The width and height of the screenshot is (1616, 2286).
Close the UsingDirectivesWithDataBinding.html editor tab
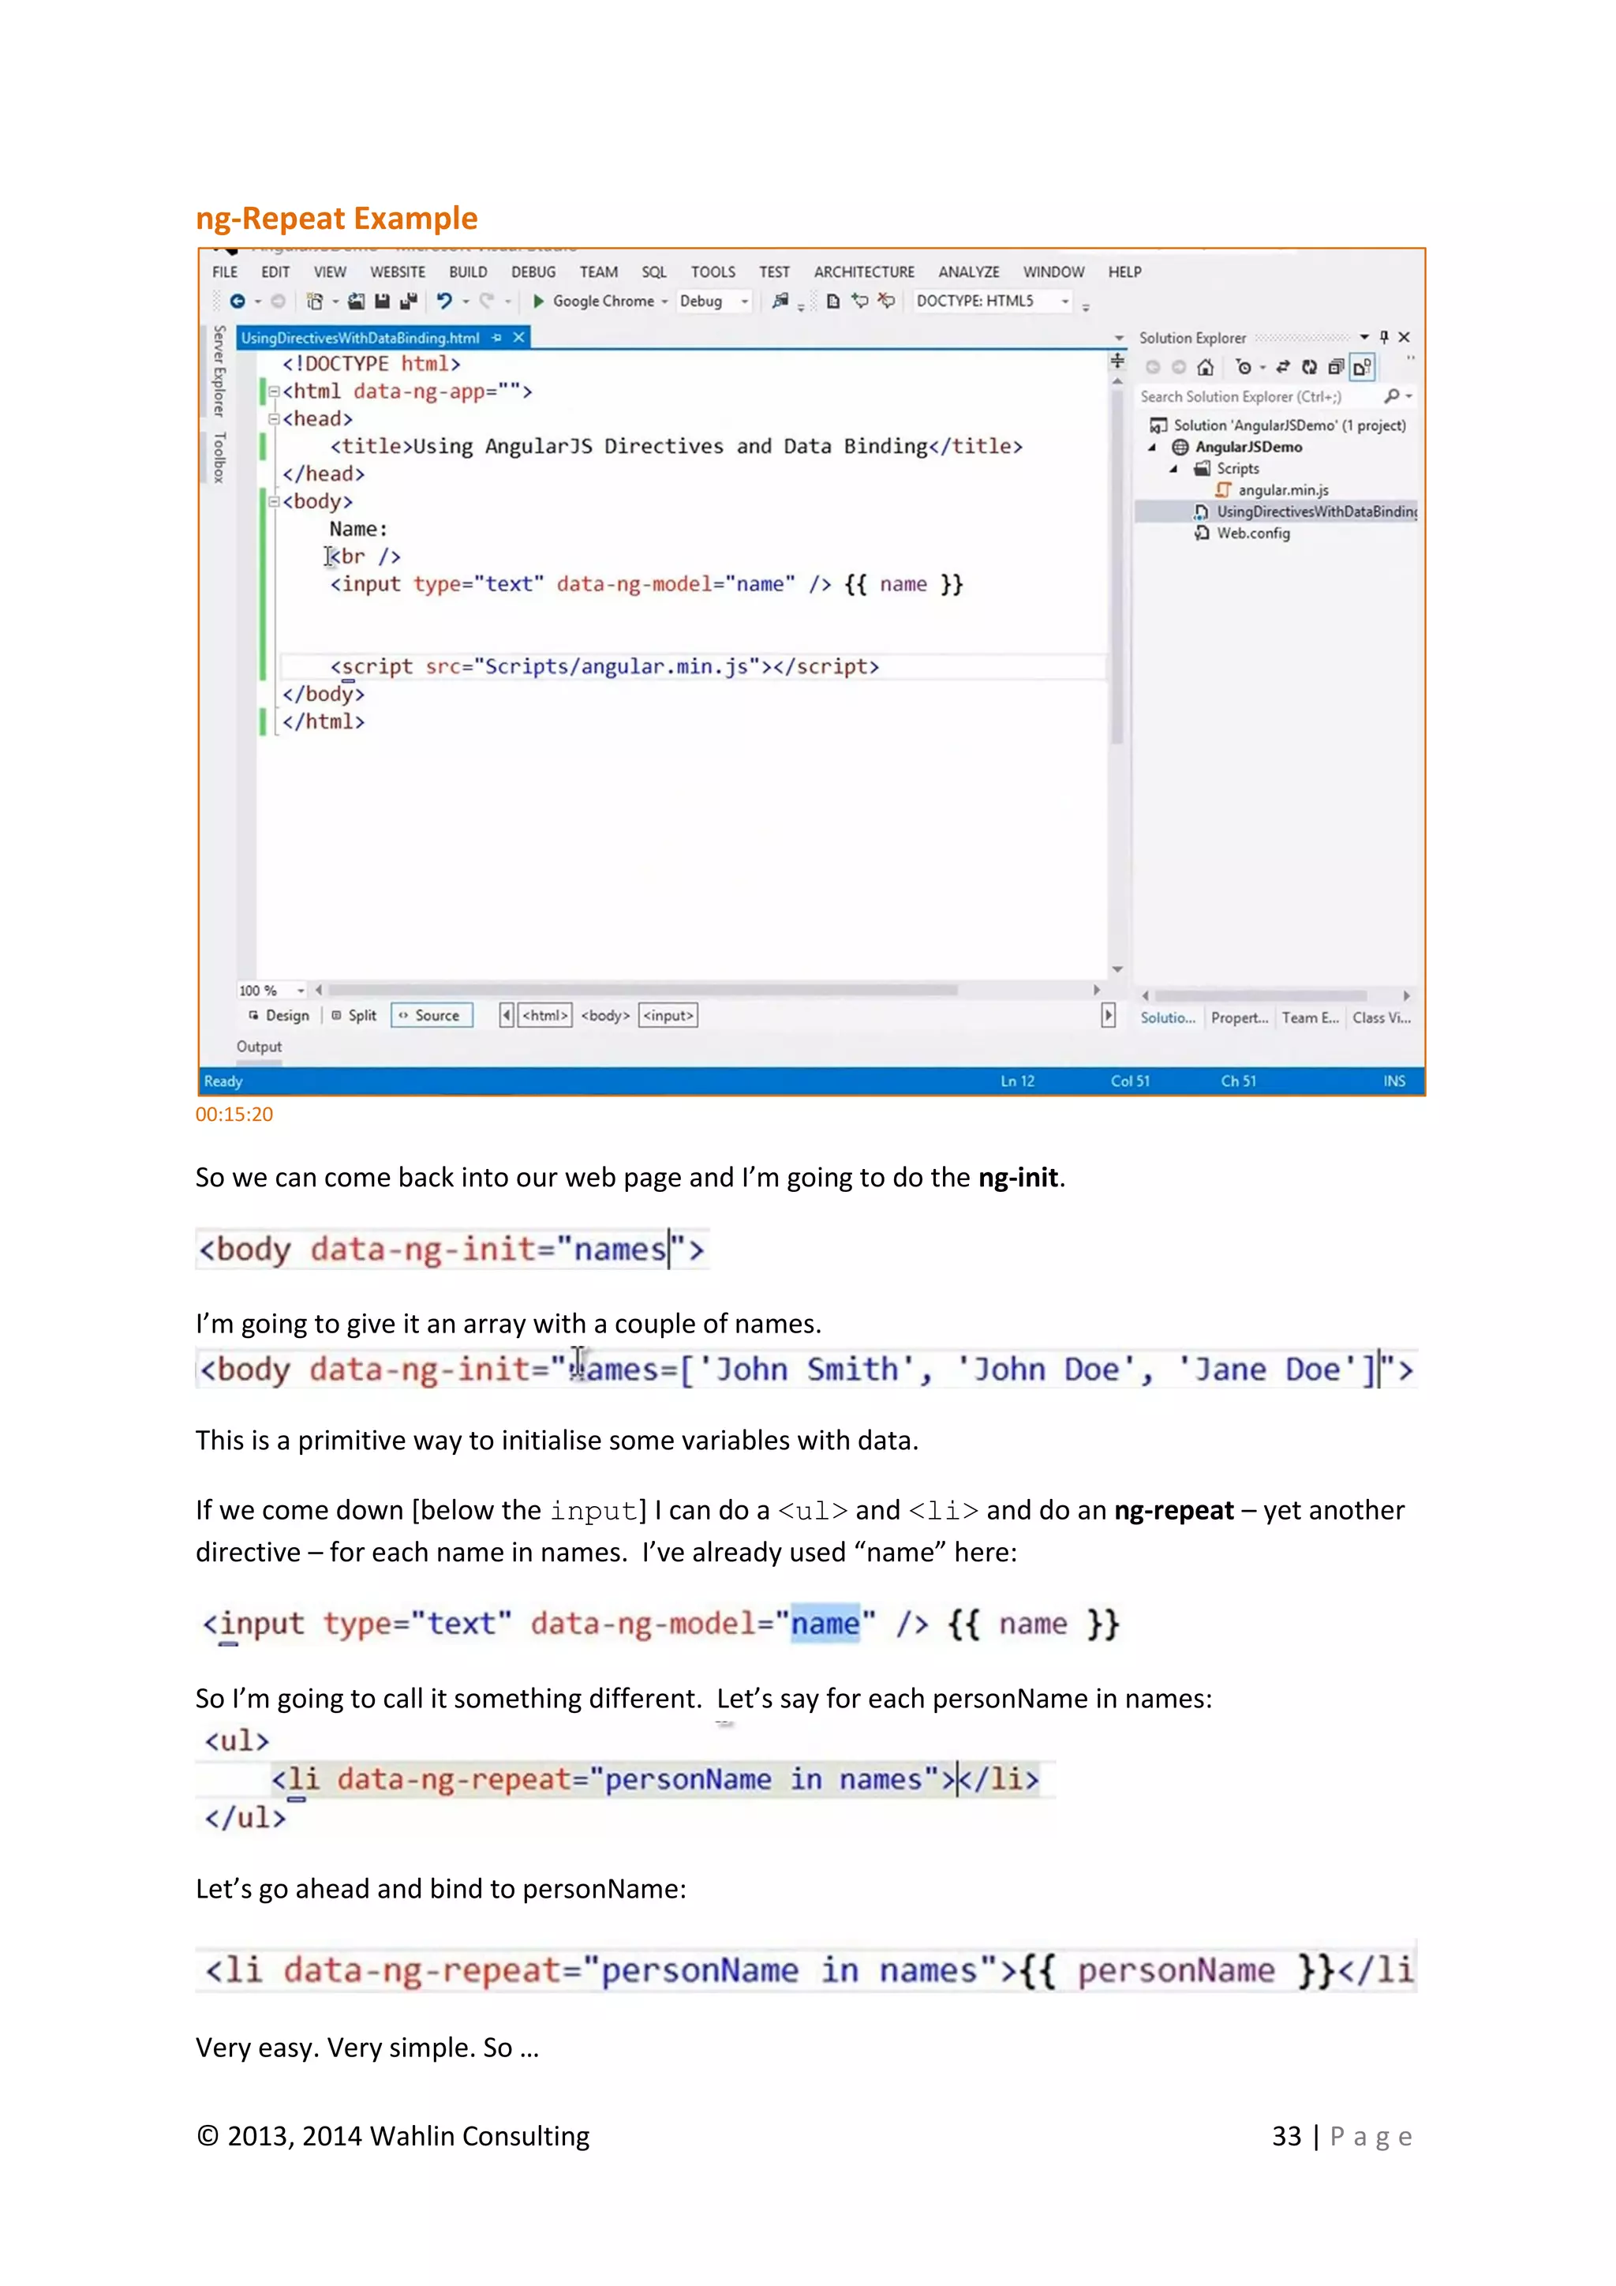[518, 338]
